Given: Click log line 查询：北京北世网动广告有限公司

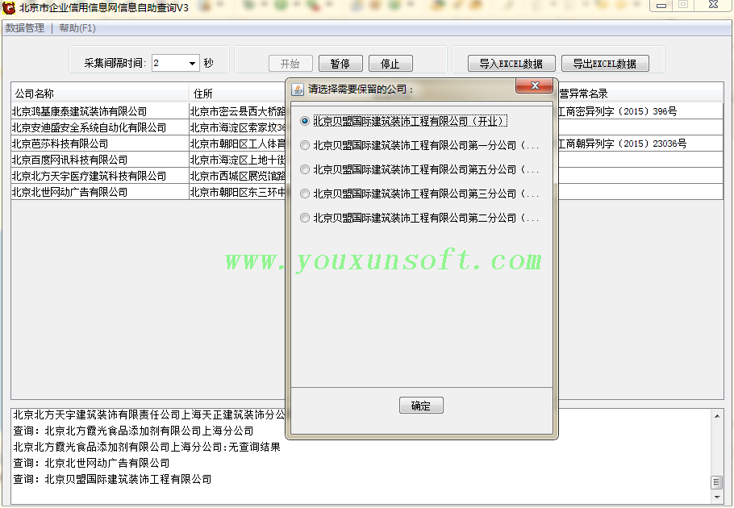Looking at the screenshot, I should tap(91, 463).
